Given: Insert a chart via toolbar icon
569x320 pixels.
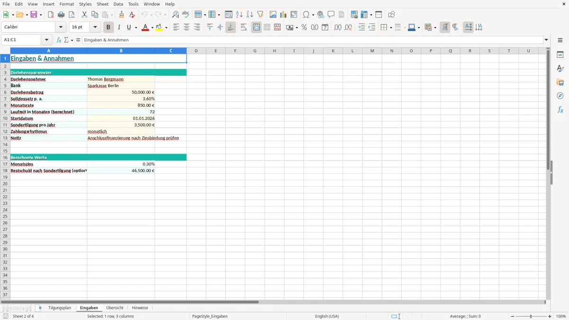Looking at the screenshot, I should tap(284, 15).
